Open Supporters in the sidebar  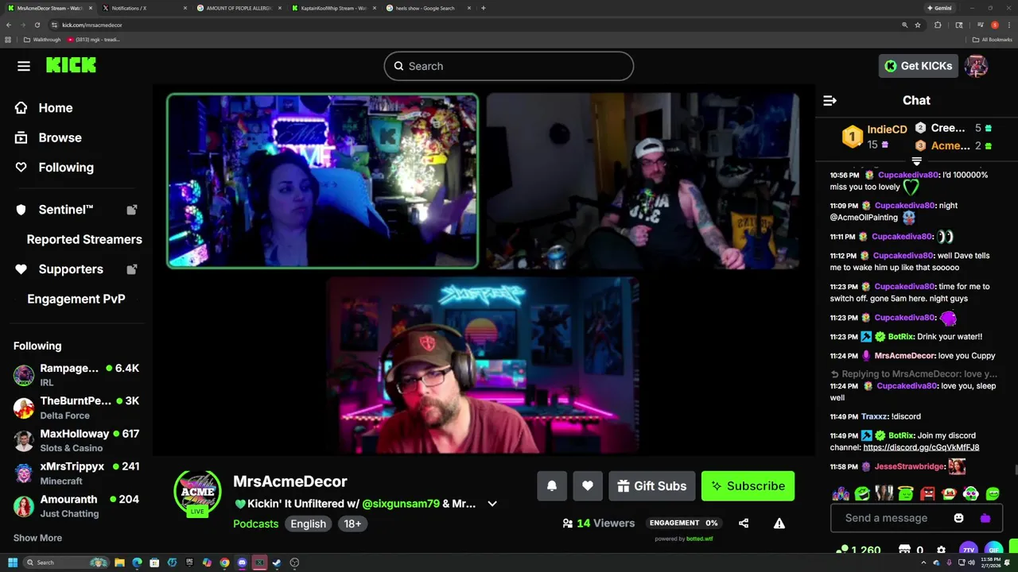pos(76,269)
